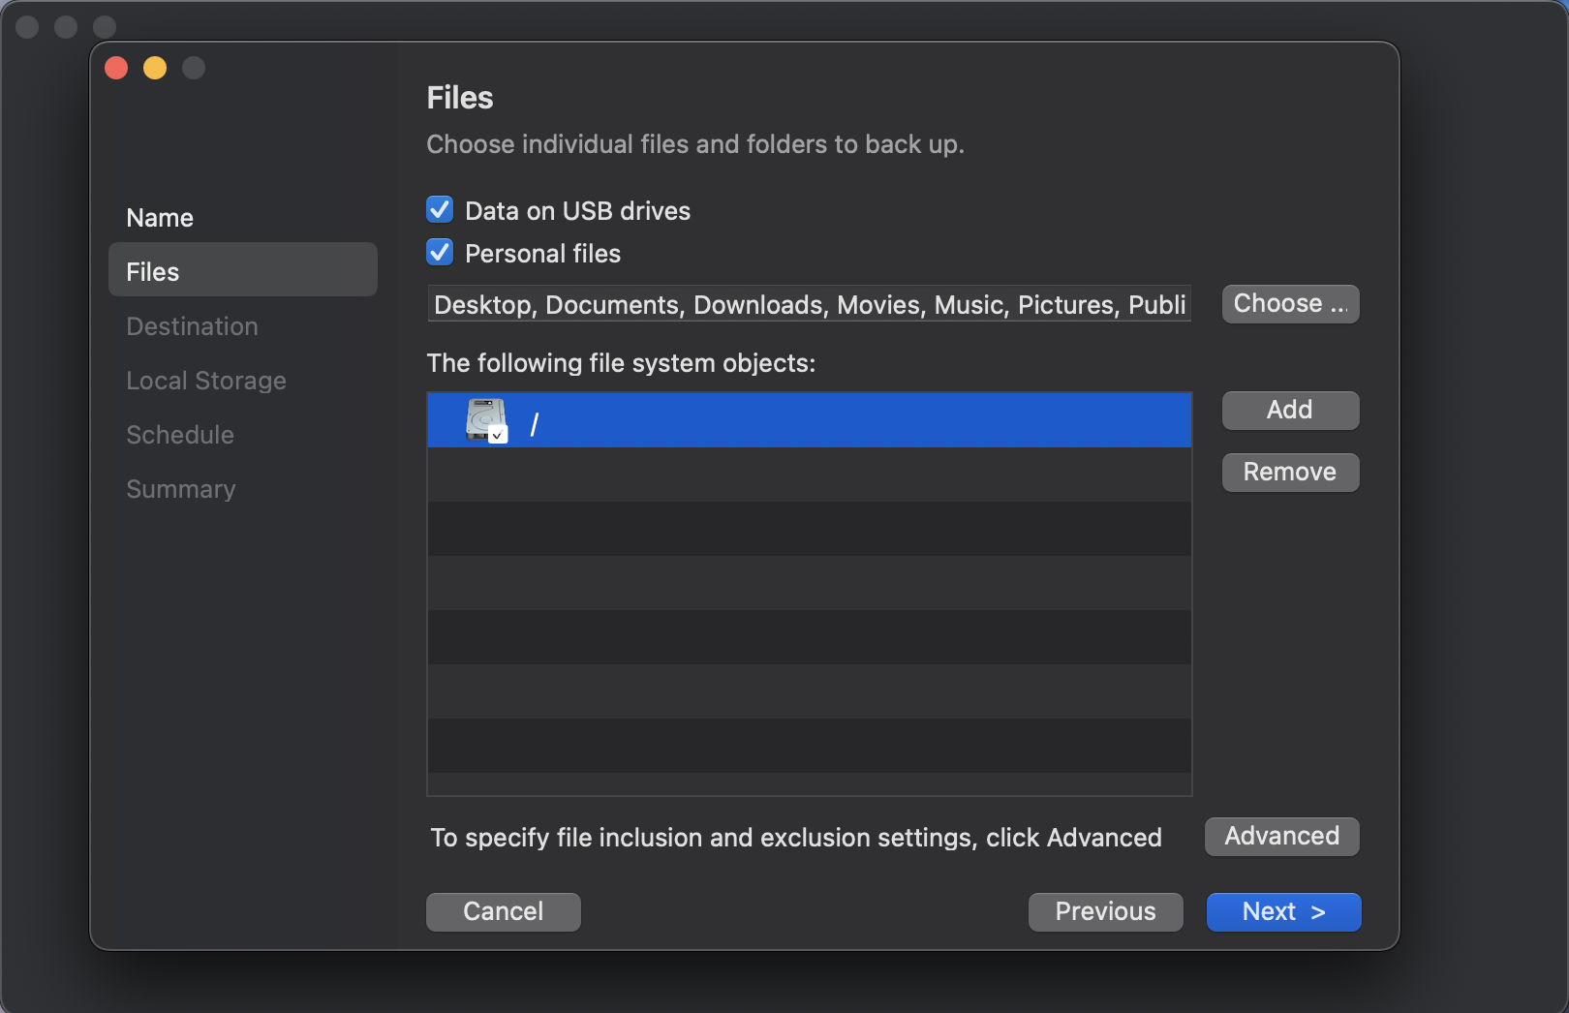The height and width of the screenshot is (1013, 1569).
Task: Uncheck the Personal files checkbox
Action: tap(440, 252)
